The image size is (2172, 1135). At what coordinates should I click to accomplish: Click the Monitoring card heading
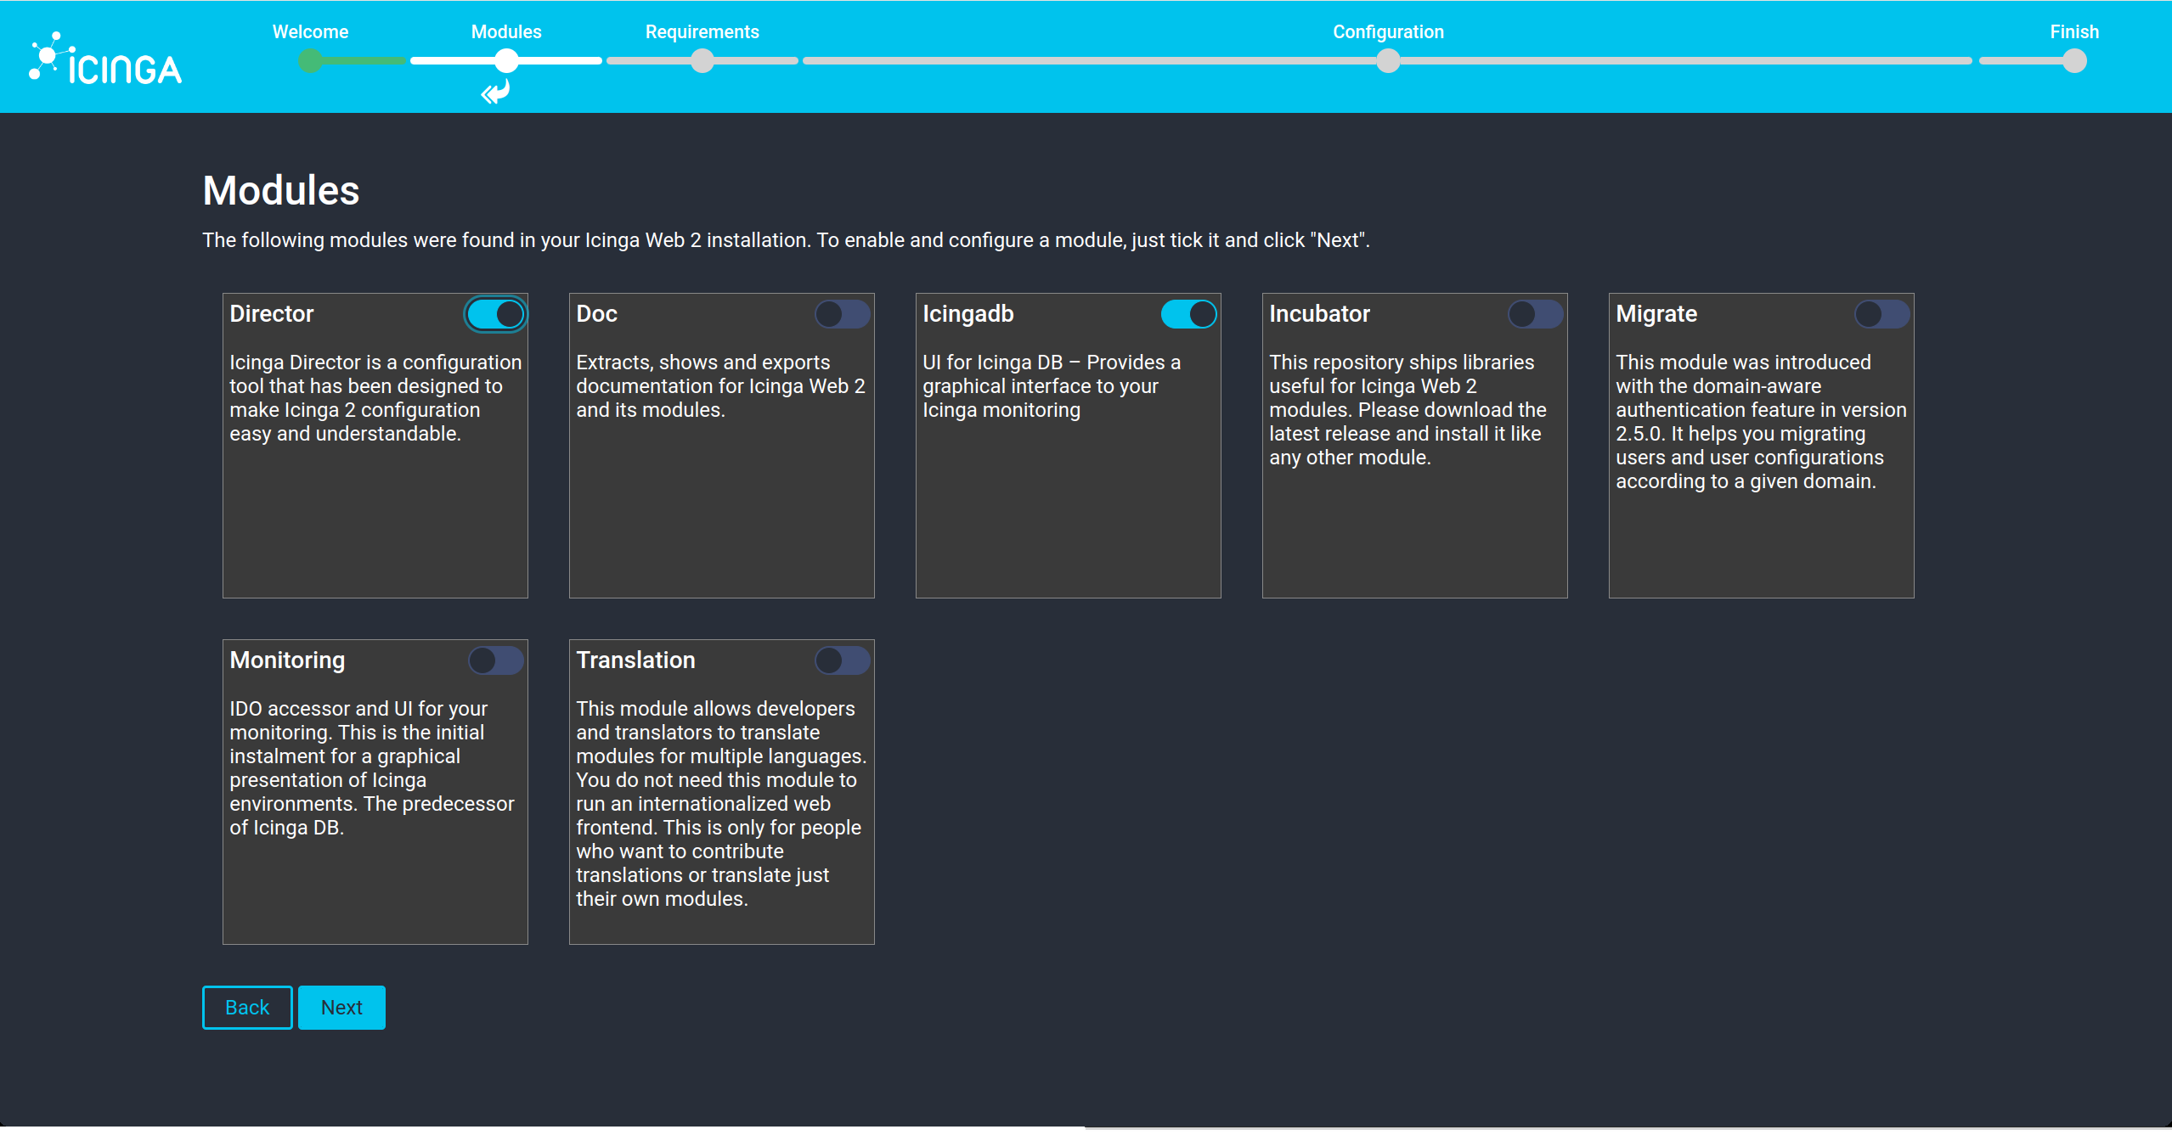coord(287,660)
